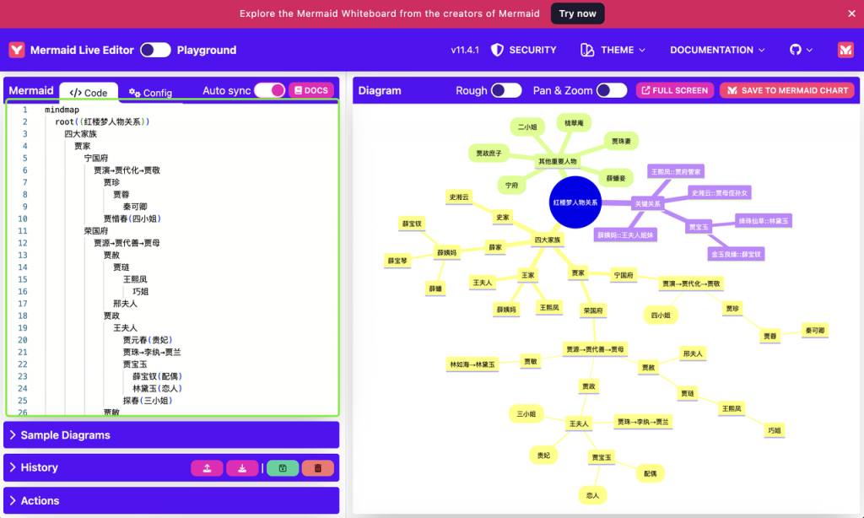Click the download history icon button
The width and height of the screenshot is (864, 518).
[x=242, y=468]
